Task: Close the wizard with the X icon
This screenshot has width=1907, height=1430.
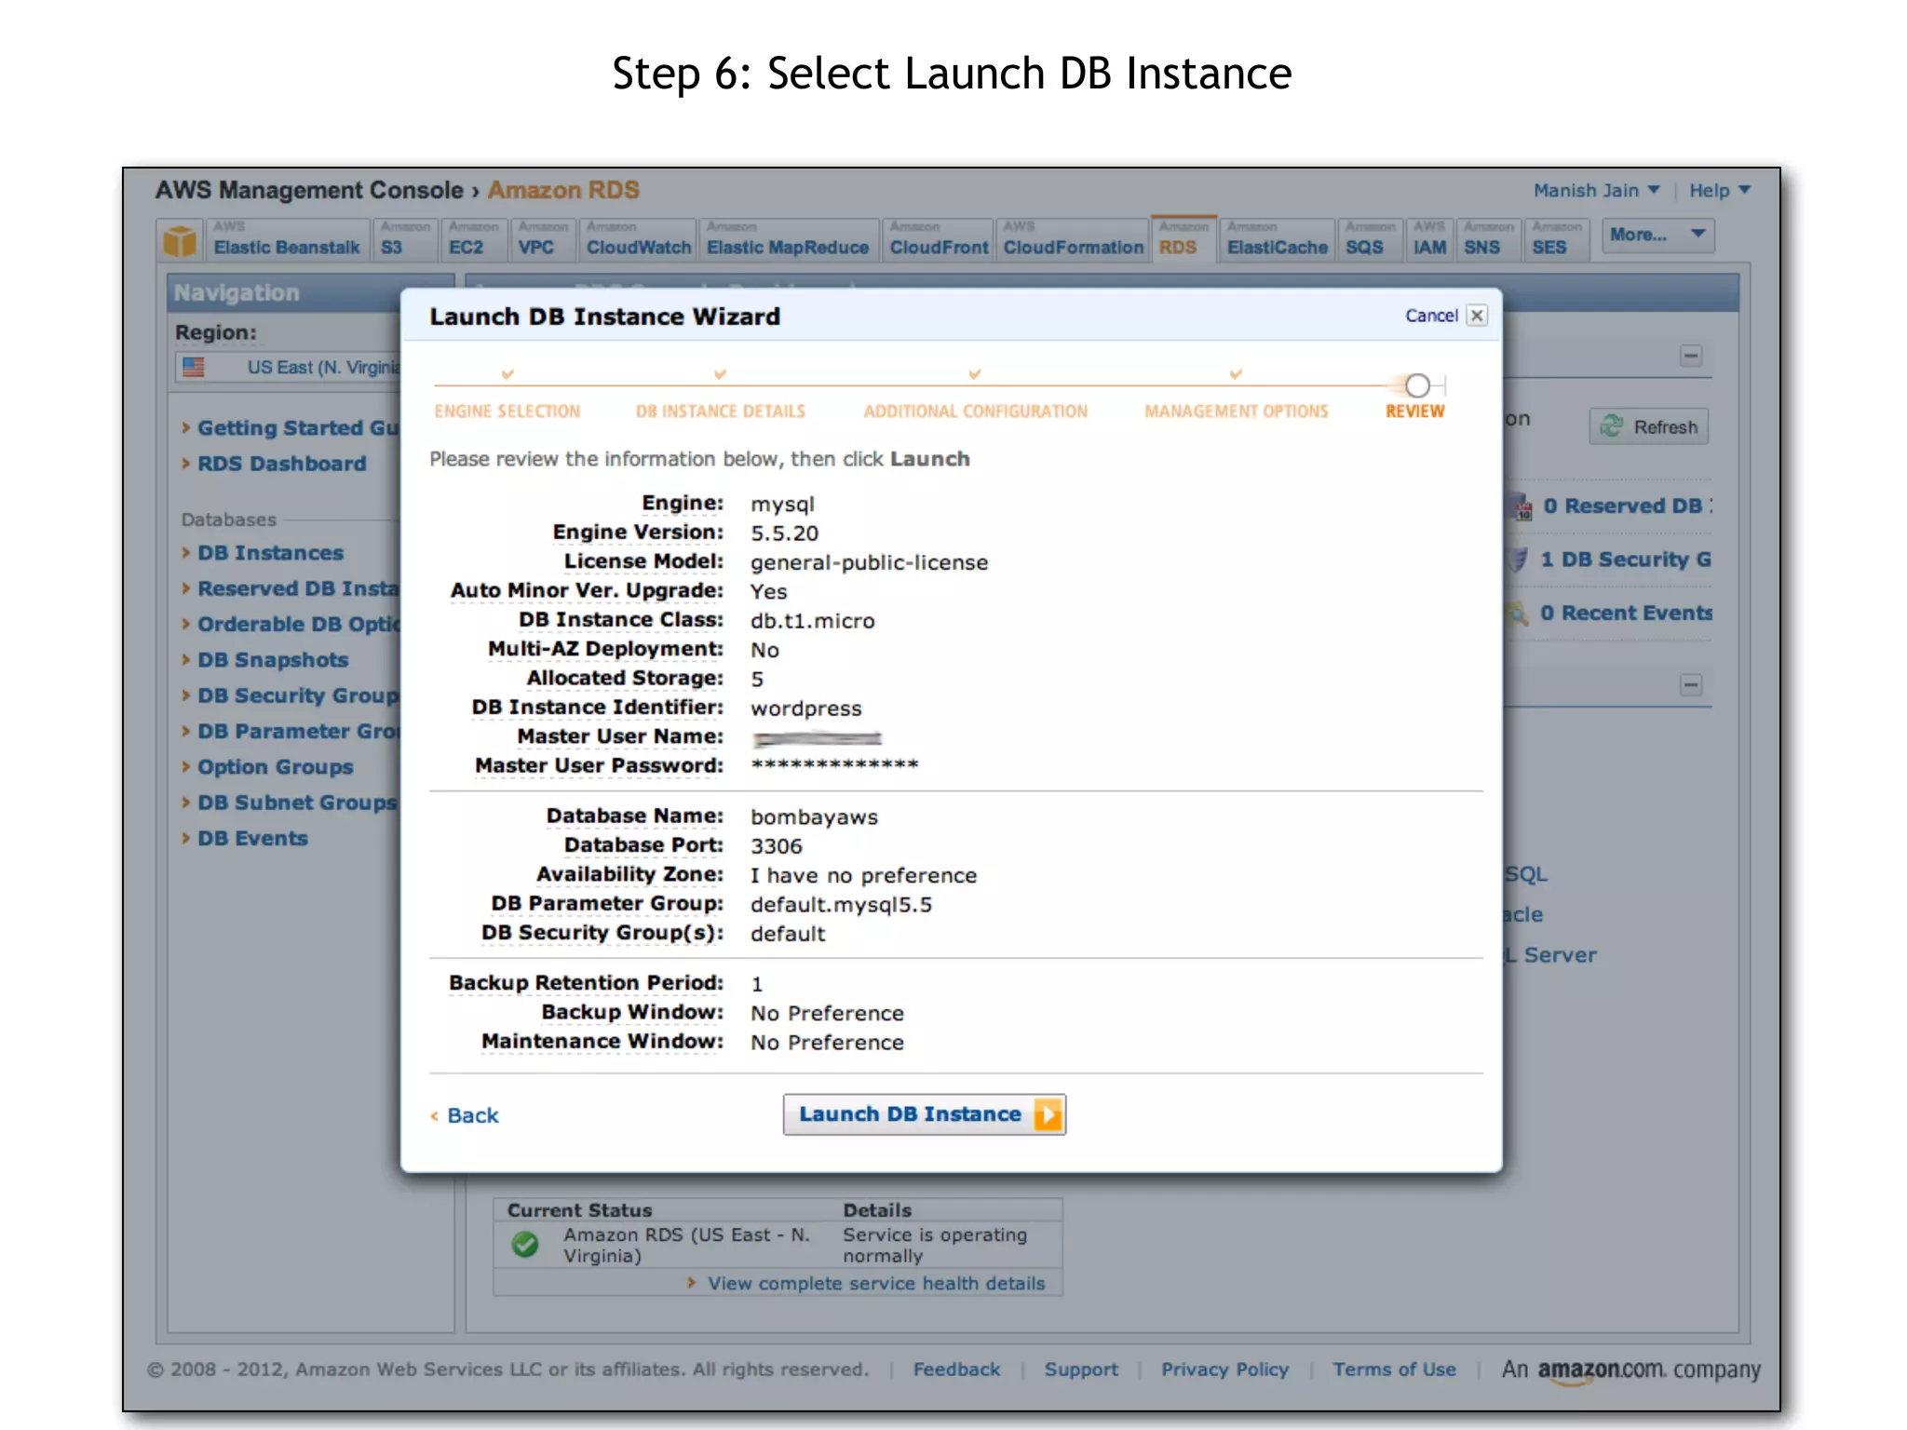Action: (x=1477, y=316)
